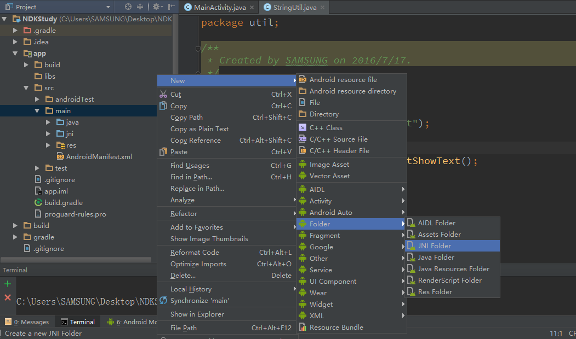Click the 11:1 caret position in status bar
Screen dimensions: 576x339
click(x=556, y=333)
